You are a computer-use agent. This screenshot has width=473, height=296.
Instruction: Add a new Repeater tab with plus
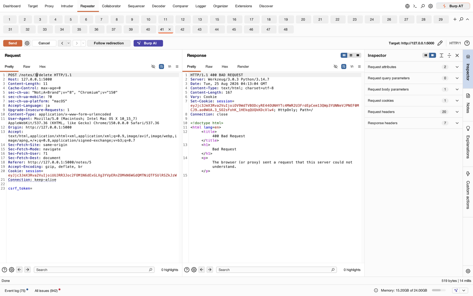point(455,19)
